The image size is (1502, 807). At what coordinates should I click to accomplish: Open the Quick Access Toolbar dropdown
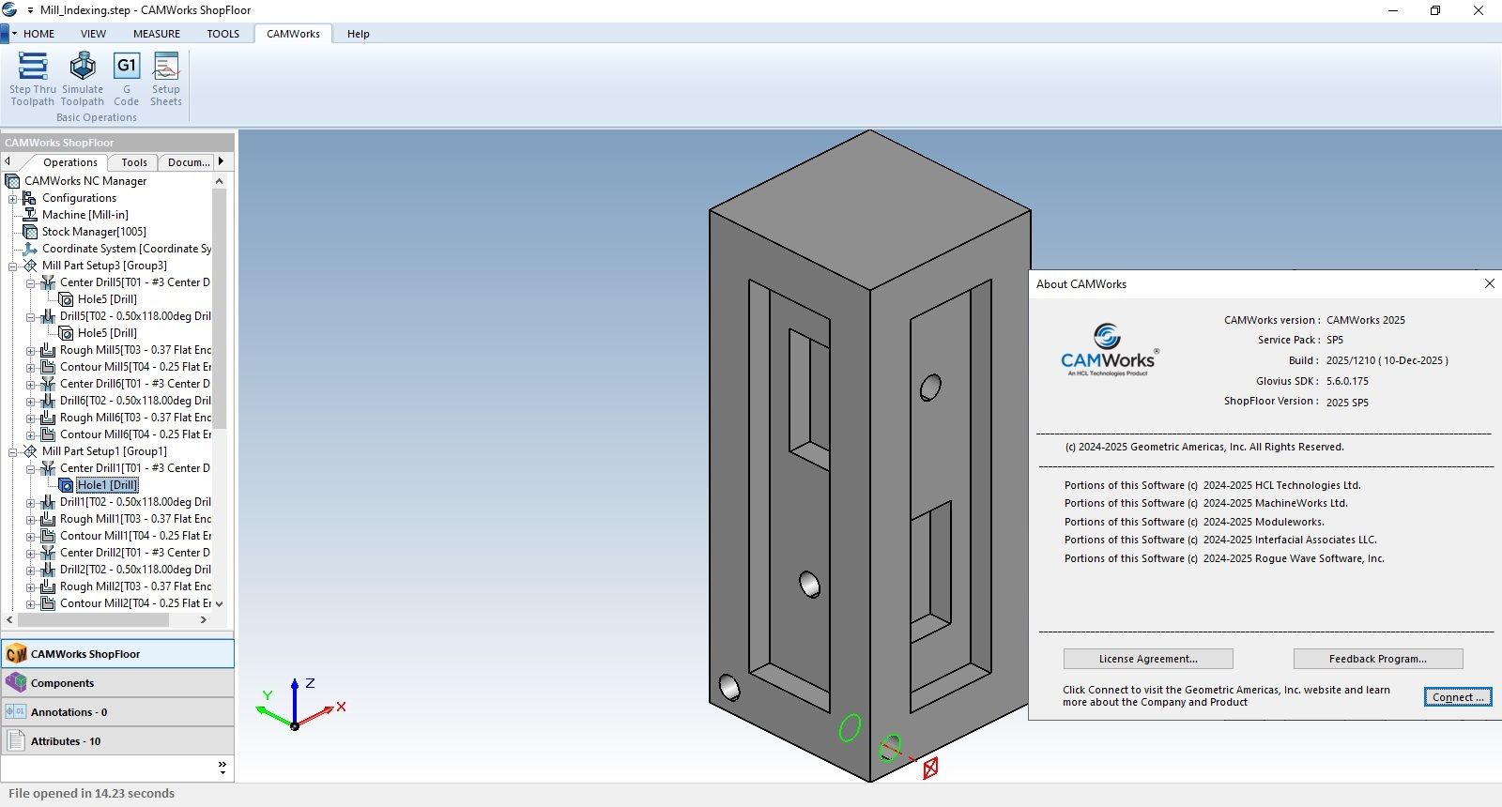coord(31,10)
